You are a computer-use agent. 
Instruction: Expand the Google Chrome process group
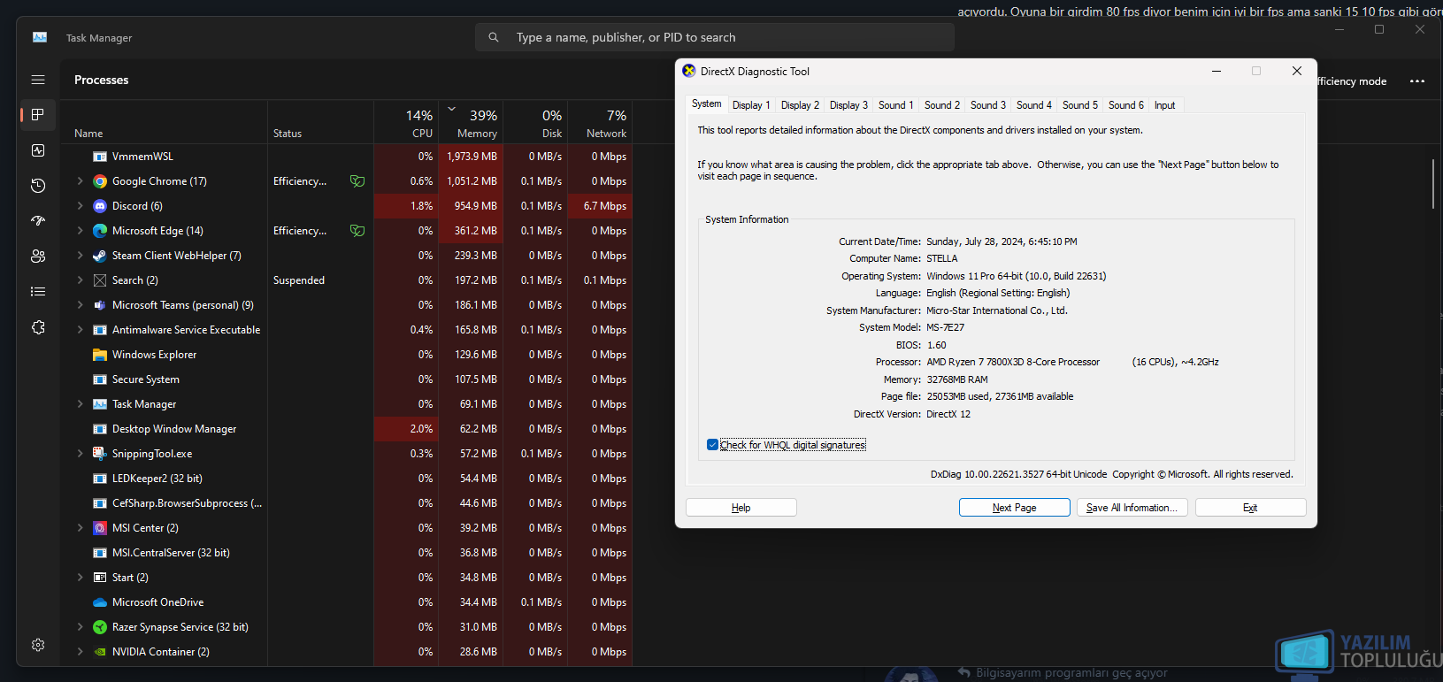point(80,181)
